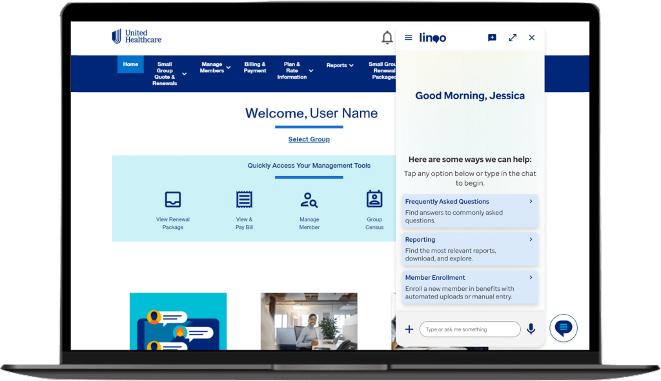Click the Select Group link
The image size is (661, 381).
[x=309, y=139]
